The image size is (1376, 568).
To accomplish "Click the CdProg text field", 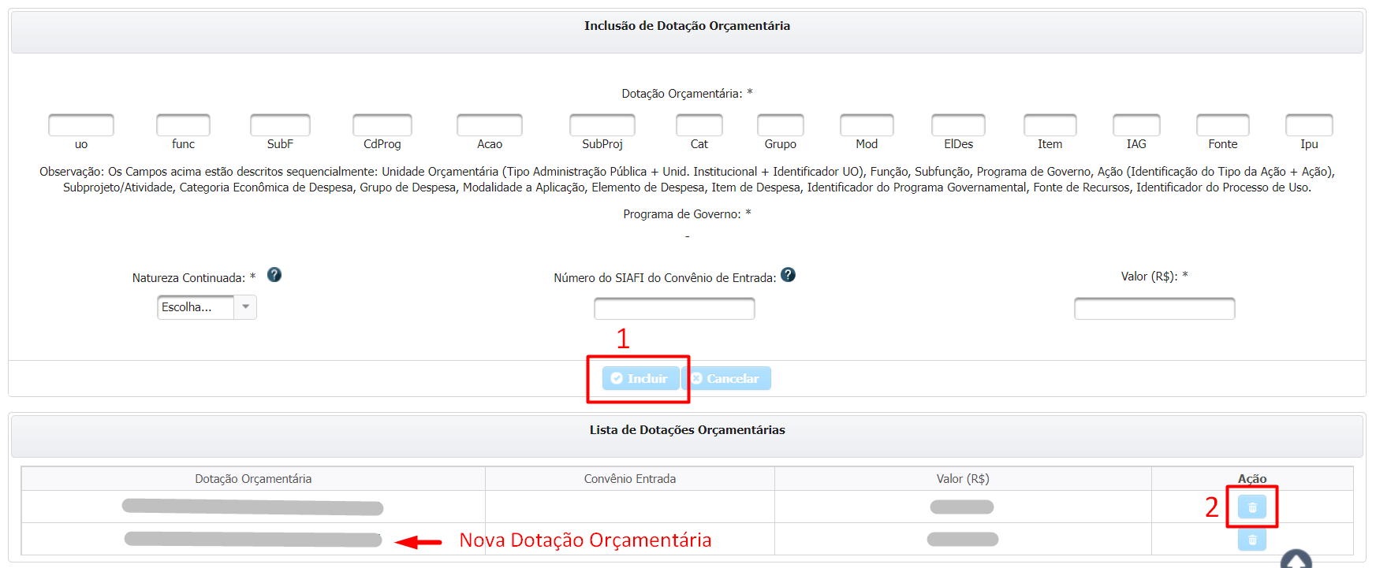I will click(382, 125).
